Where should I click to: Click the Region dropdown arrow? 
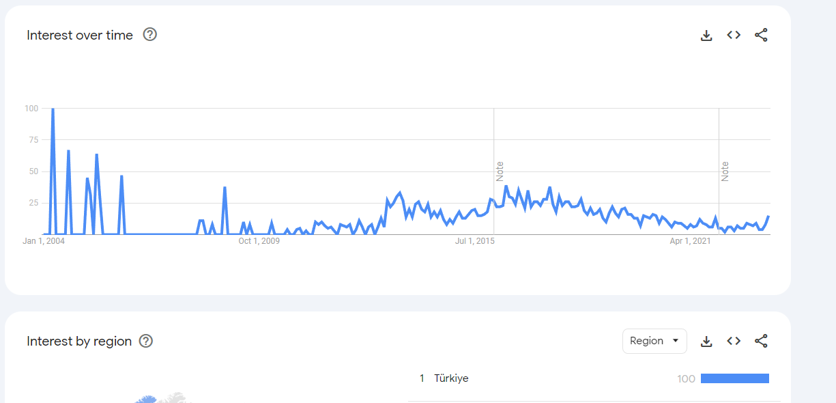tap(676, 341)
